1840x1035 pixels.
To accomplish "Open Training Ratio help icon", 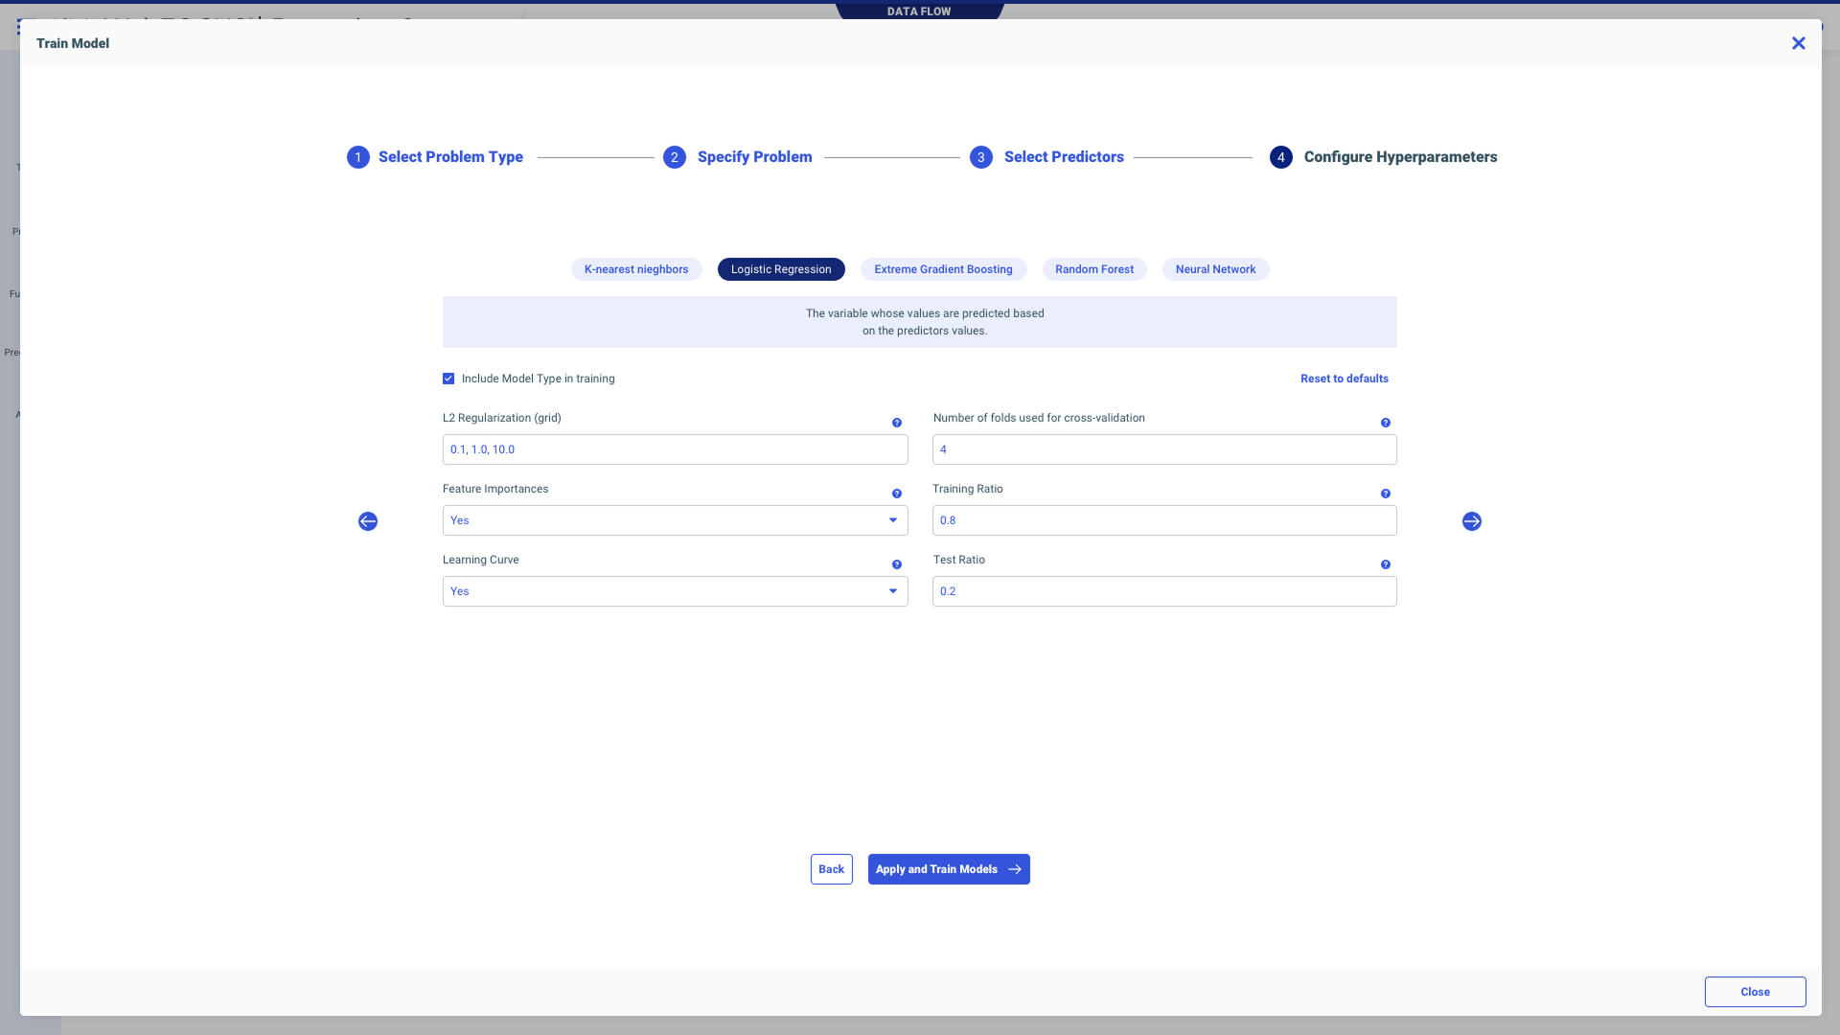I will tap(1386, 494).
